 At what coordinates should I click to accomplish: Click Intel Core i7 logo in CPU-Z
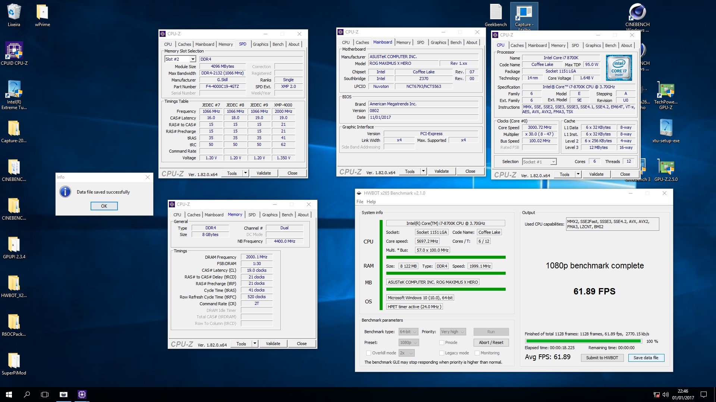619,68
